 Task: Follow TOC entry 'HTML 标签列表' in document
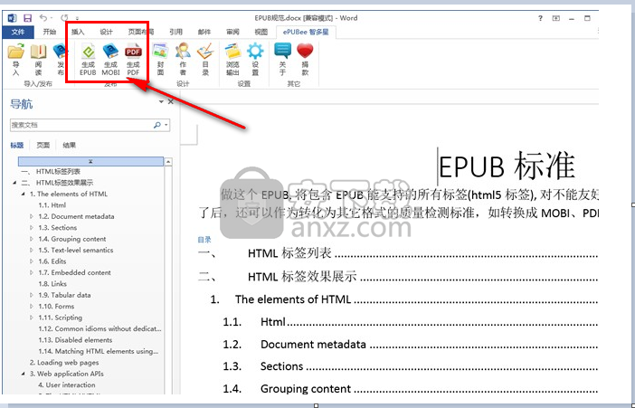pyautogui.click(x=289, y=253)
